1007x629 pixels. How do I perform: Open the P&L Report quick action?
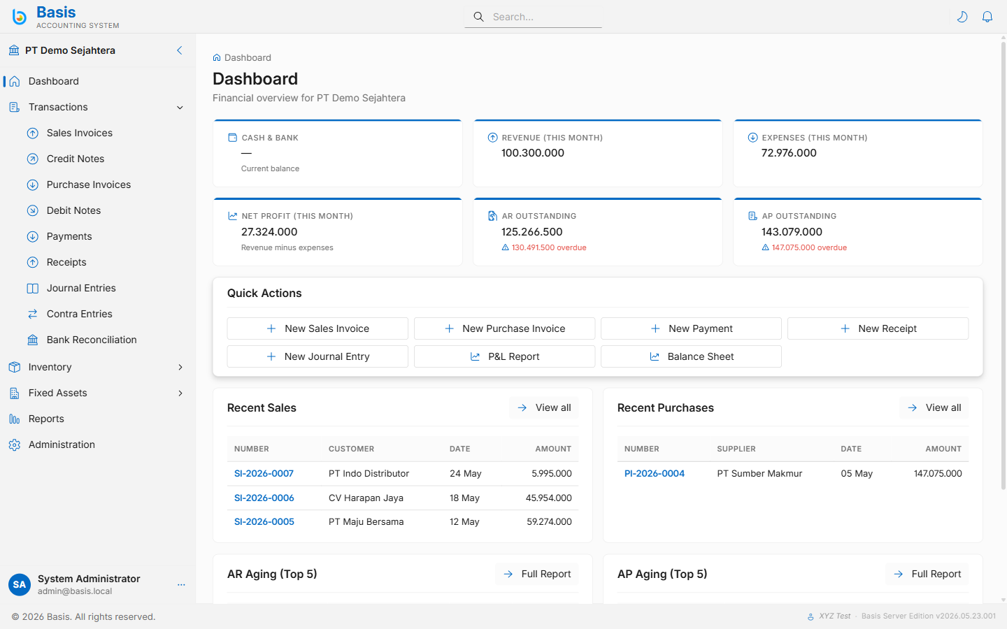click(x=504, y=356)
